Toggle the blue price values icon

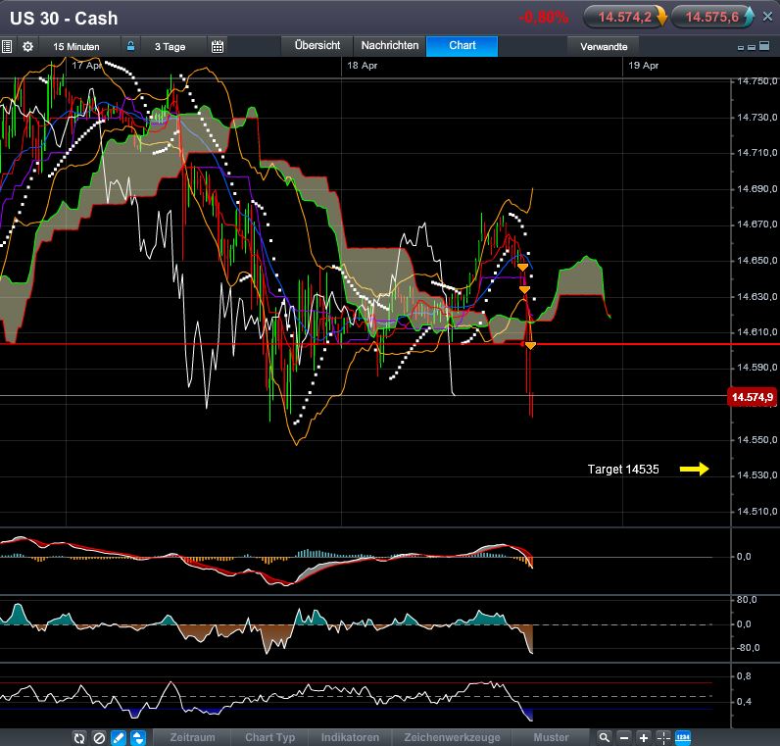683,737
